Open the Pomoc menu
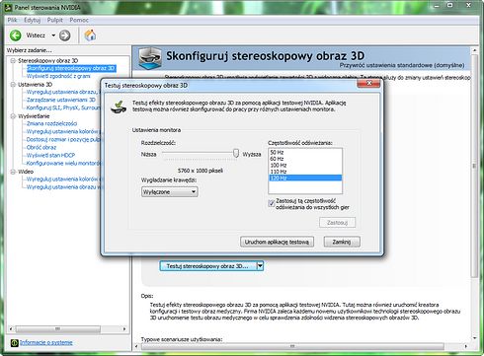This screenshot has height=356, width=484. pyautogui.click(x=79, y=20)
